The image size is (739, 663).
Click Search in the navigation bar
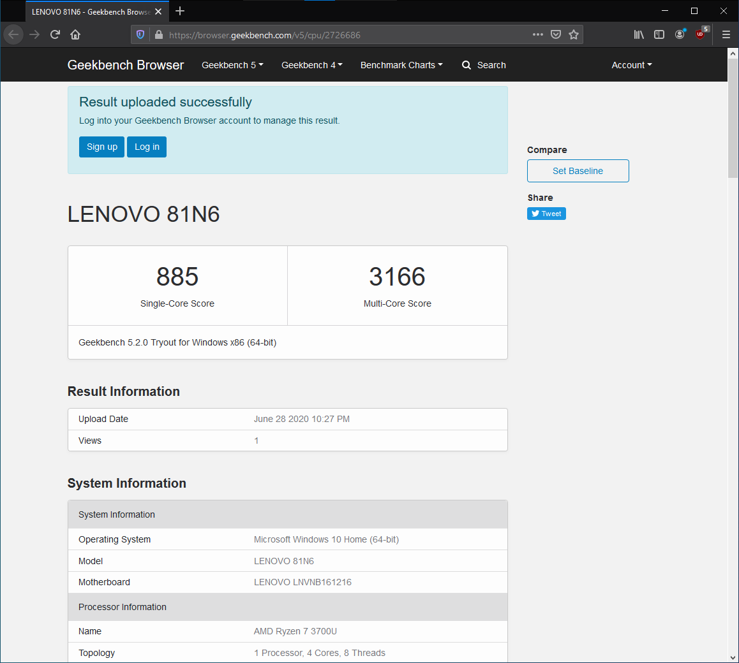click(x=484, y=65)
